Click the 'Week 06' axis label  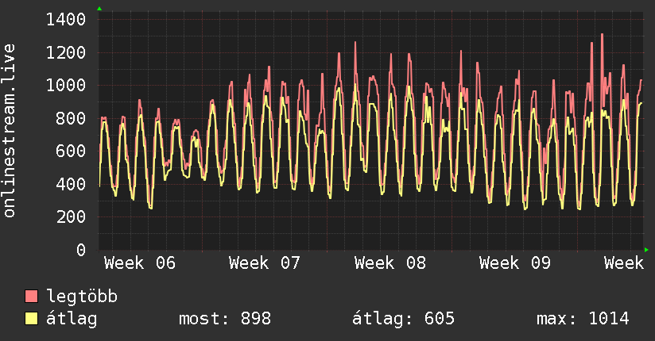(x=140, y=263)
